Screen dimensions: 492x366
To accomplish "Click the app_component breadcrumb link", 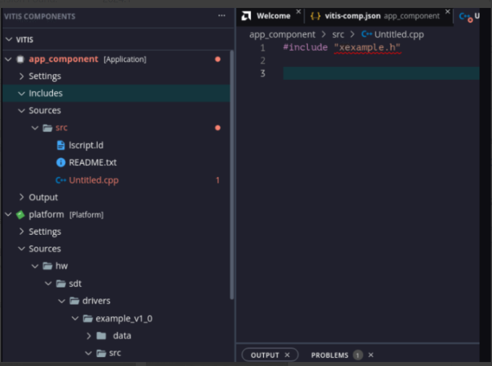I will click(282, 35).
